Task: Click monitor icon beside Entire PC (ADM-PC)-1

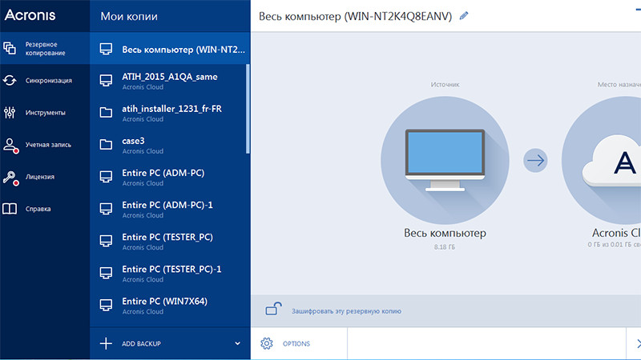Action: click(106, 209)
